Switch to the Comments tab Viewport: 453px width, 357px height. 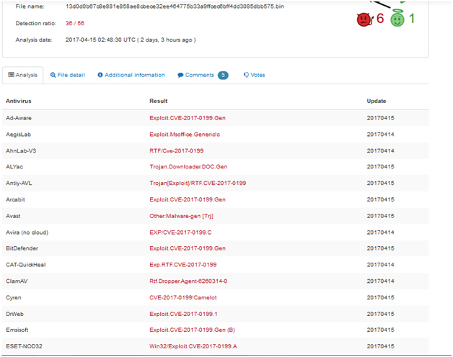pyautogui.click(x=203, y=75)
